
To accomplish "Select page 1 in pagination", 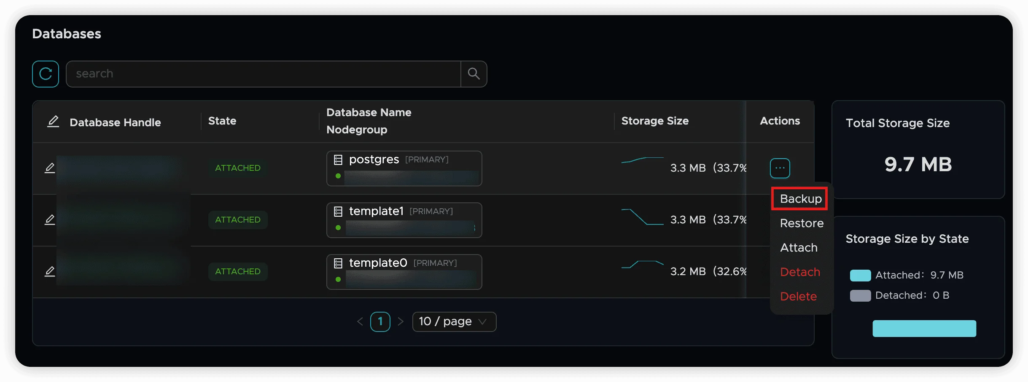I will pos(380,322).
